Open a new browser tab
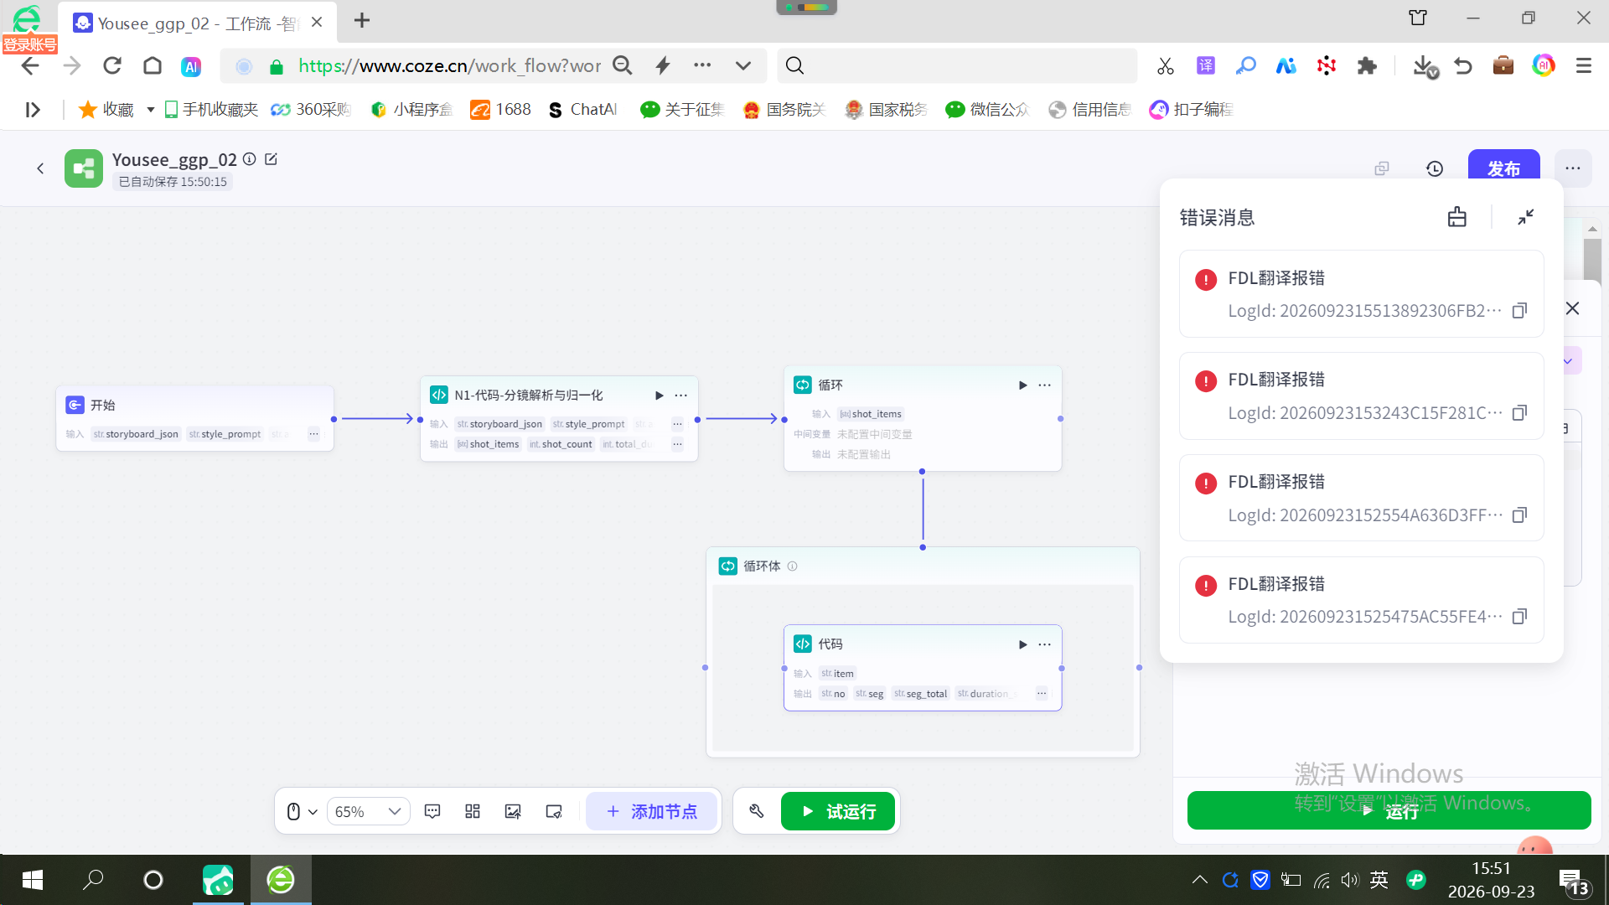The image size is (1609, 905). tap(362, 21)
